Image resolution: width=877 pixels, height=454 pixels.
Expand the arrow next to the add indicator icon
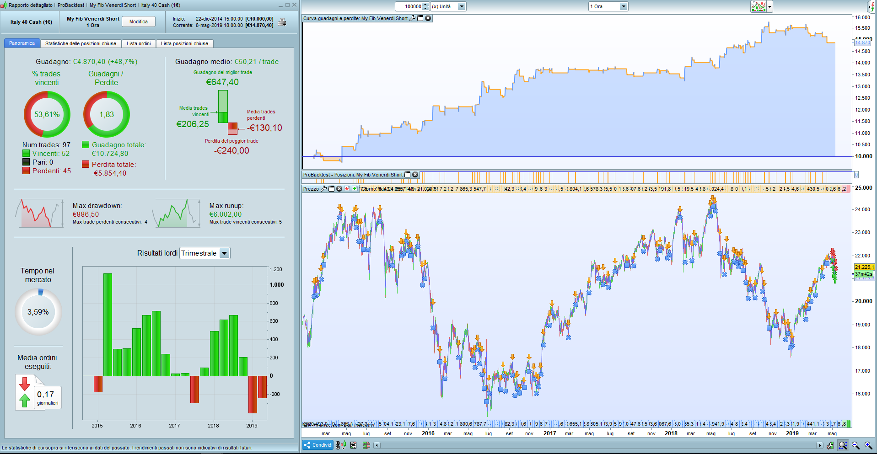coord(770,7)
